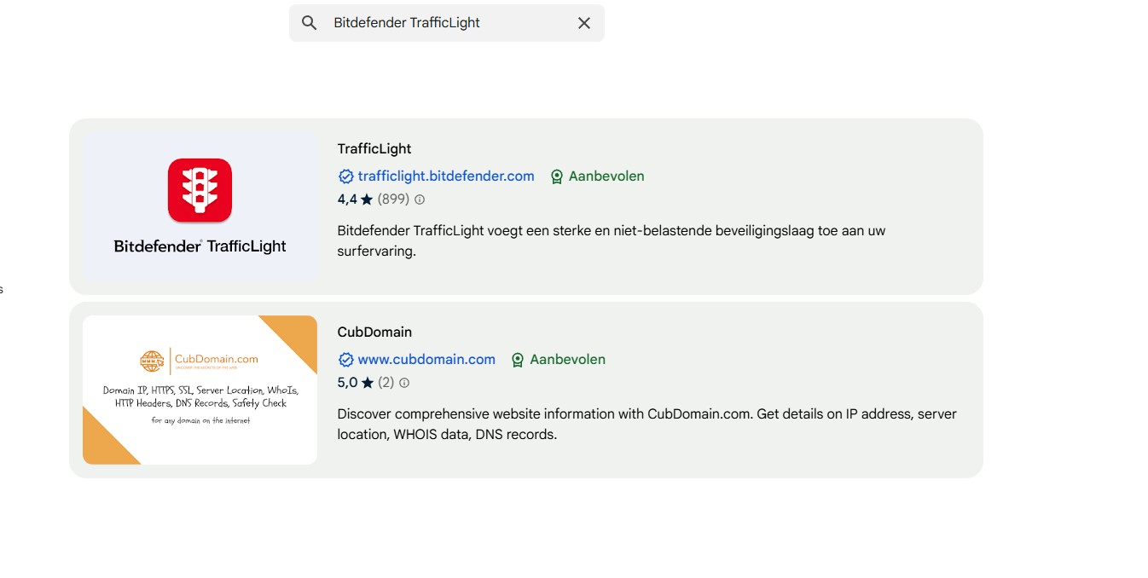
Task: Click www.cubdomain.com publisher link
Action: click(x=426, y=360)
